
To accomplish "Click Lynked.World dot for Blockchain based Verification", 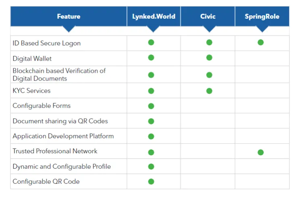I will (151, 75).
